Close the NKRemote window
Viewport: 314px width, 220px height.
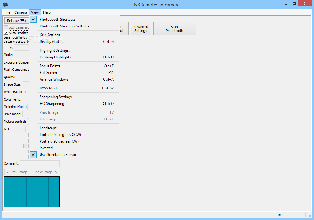[x=305, y=3]
